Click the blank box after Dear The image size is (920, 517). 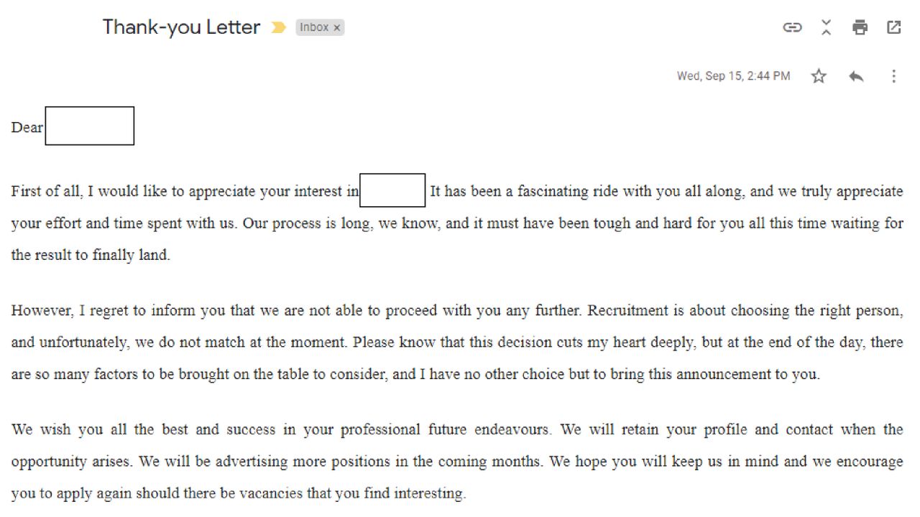[x=90, y=126]
